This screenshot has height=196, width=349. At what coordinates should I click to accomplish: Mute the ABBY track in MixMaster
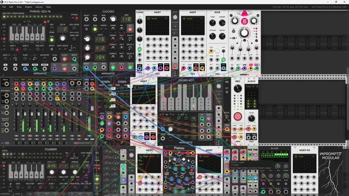(x=23, y=136)
